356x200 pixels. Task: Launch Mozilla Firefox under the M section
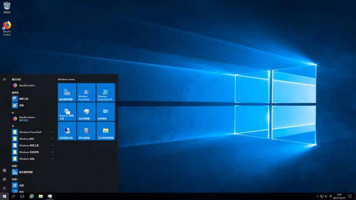tap(33, 119)
